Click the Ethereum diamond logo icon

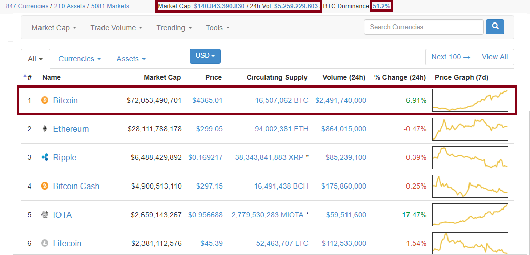(44, 129)
